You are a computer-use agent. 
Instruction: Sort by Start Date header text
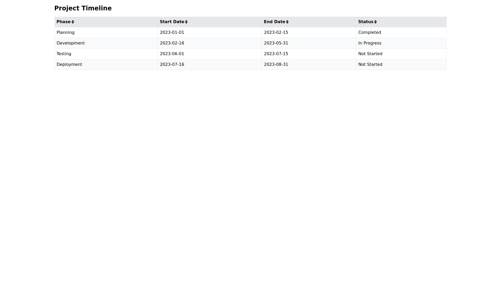pos(172,22)
